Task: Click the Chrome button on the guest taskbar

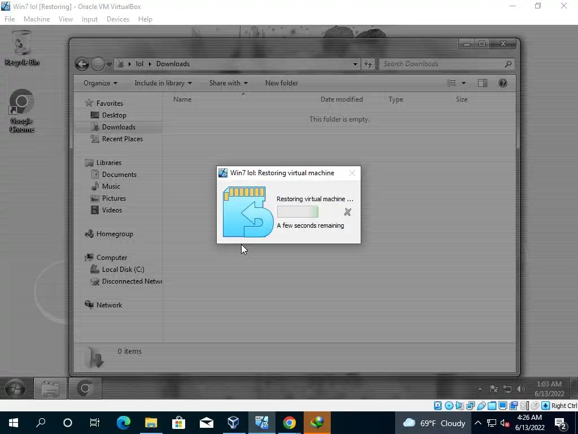Action: 85,388
